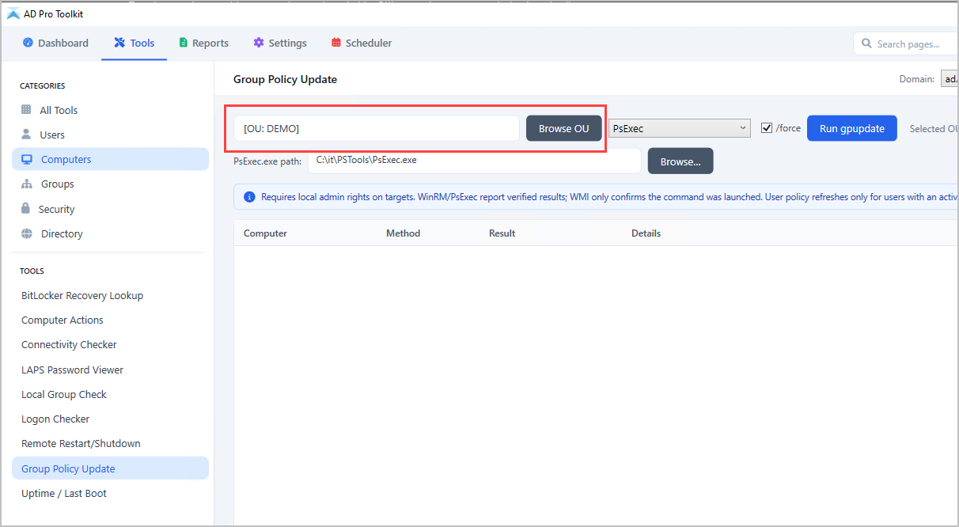Click the blue info icon in notice
This screenshot has width=959, height=527.
249,197
